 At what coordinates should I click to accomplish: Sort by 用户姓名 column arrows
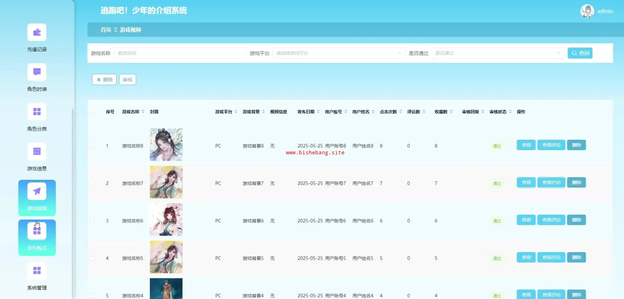[x=373, y=112]
